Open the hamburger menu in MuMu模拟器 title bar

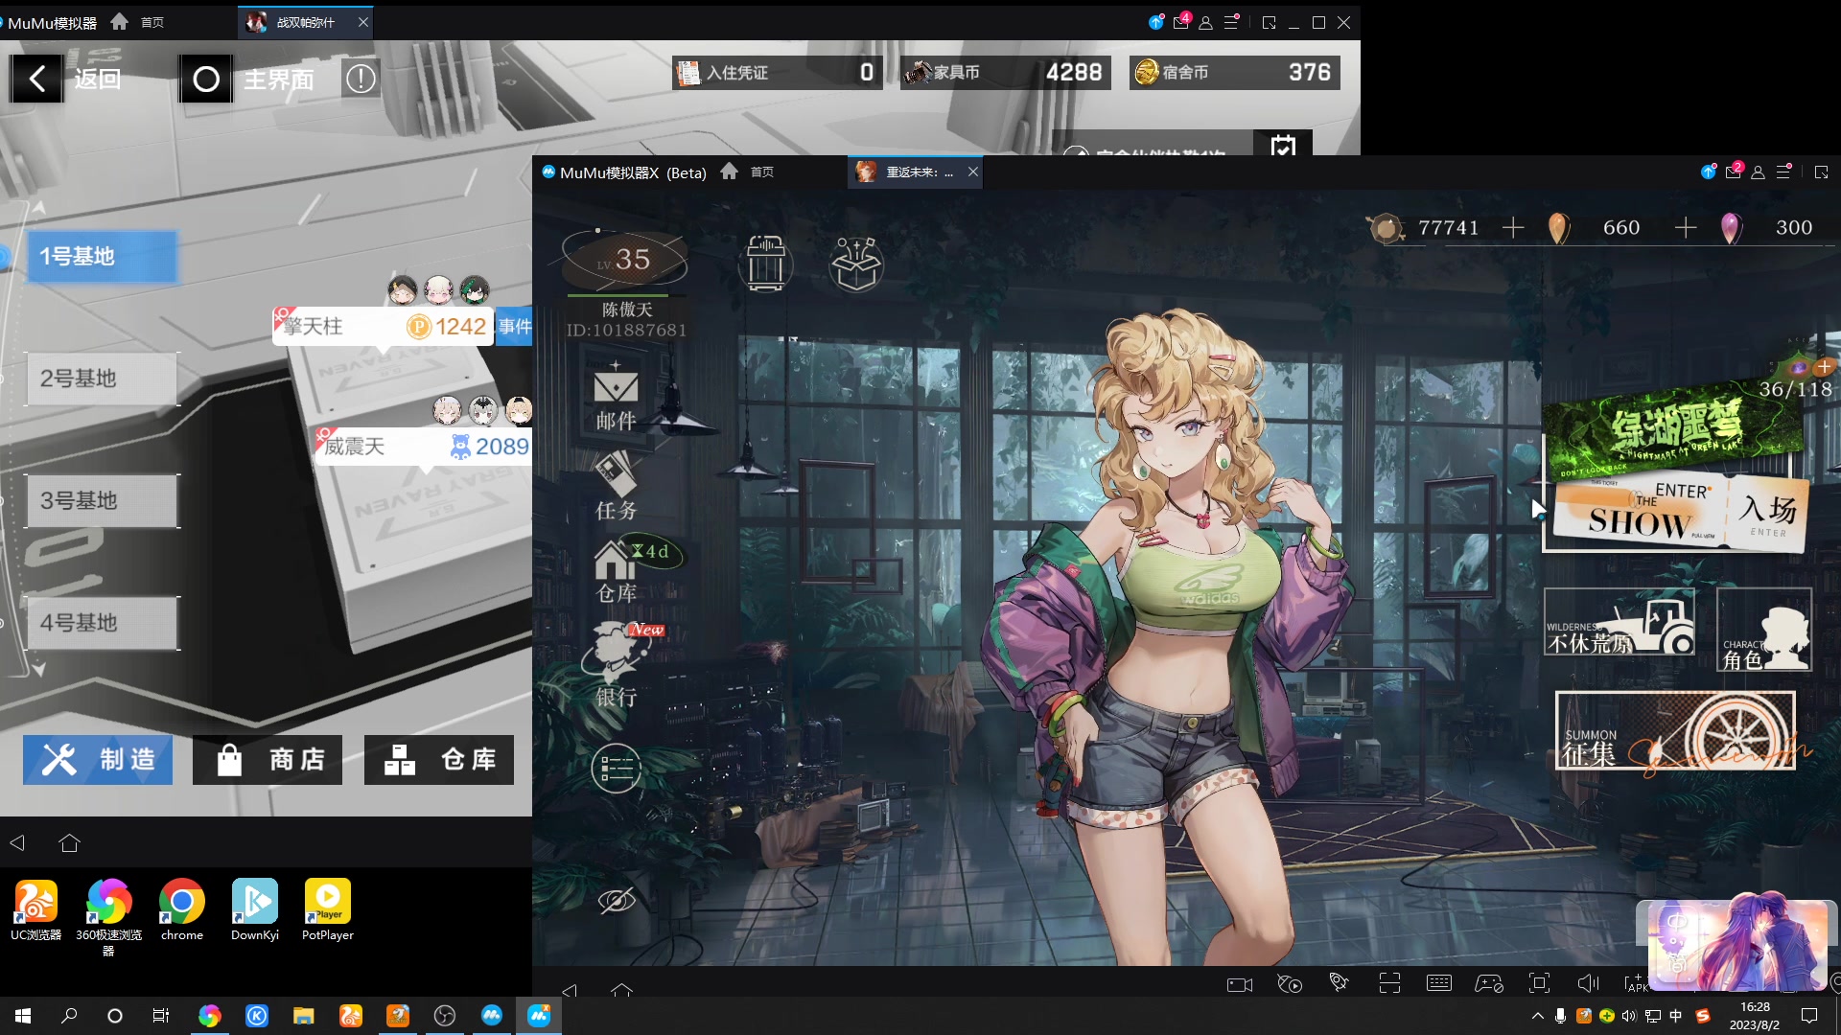point(1231,22)
